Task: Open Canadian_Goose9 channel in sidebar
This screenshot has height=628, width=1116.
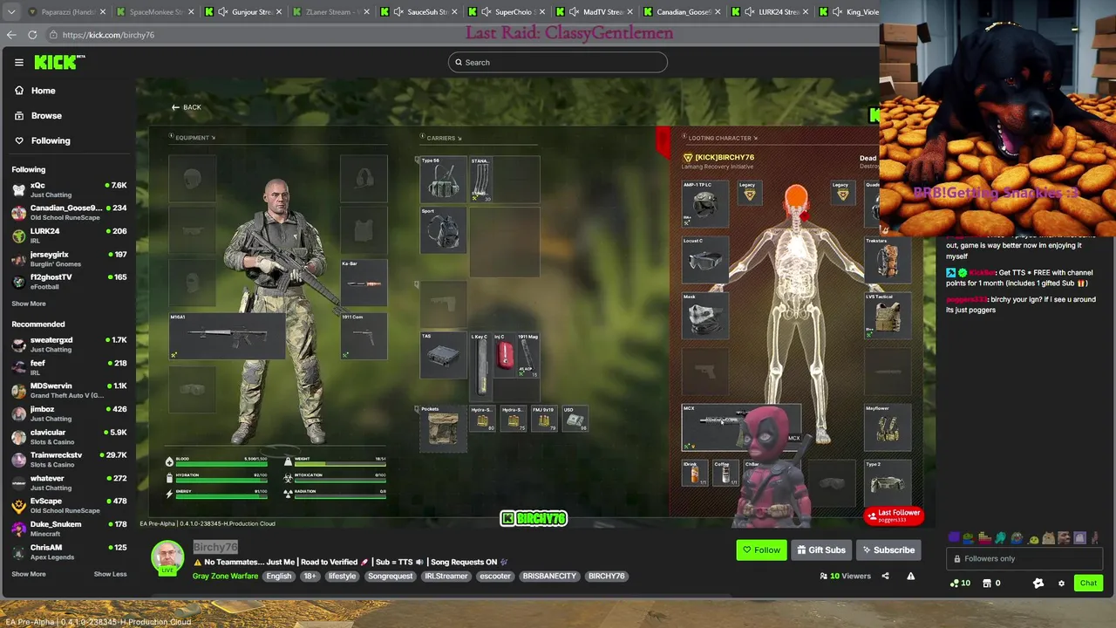Action: coord(70,212)
